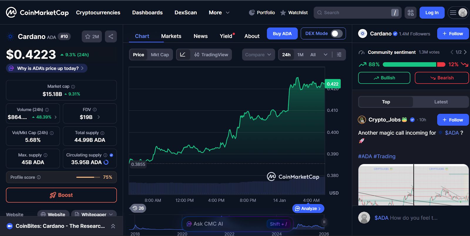470x236 pixels.
Task: Open chart settings sliders icon
Action: pyautogui.click(x=339, y=55)
